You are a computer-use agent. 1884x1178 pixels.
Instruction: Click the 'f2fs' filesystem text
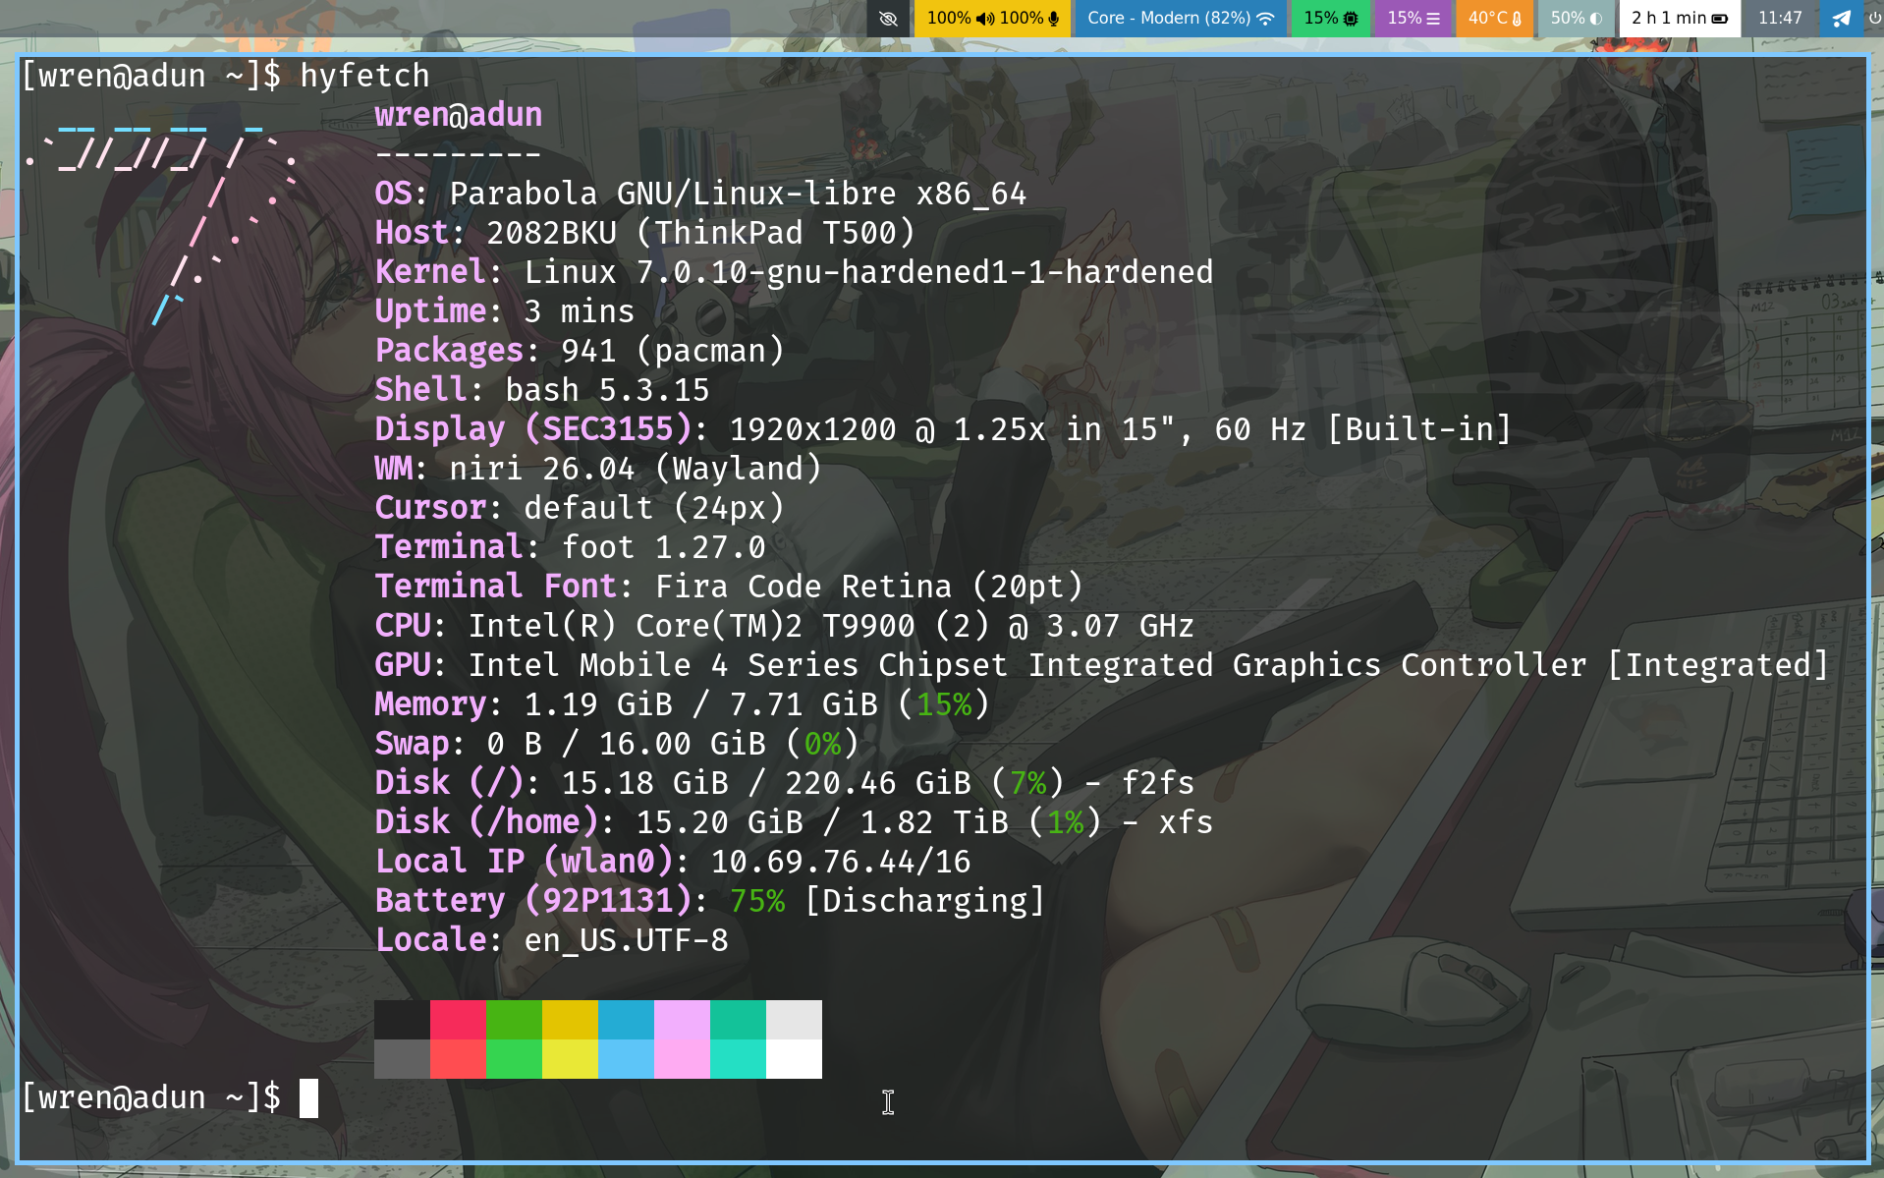tap(1157, 783)
